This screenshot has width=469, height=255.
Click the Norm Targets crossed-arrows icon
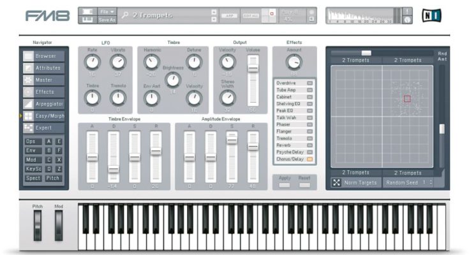(336, 183)
